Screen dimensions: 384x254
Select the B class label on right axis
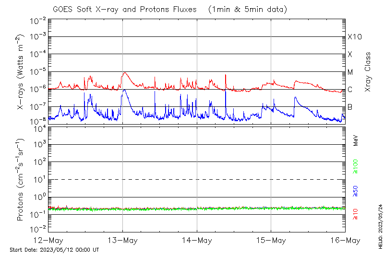tap(350, 107)
